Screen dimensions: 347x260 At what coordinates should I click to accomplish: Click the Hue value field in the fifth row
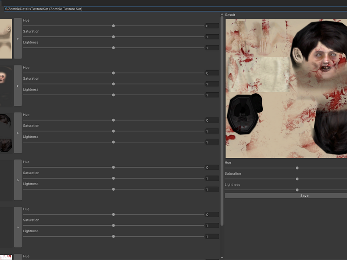212,214
